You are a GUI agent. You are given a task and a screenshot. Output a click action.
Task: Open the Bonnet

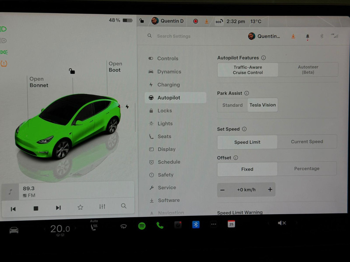coord(39,82)
